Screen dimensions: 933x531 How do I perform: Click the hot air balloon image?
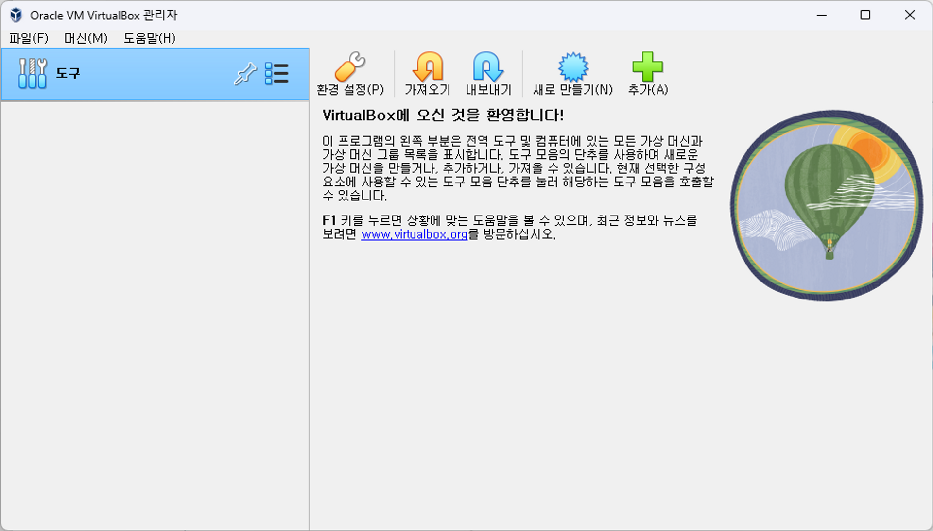click(x=826, y=205)
